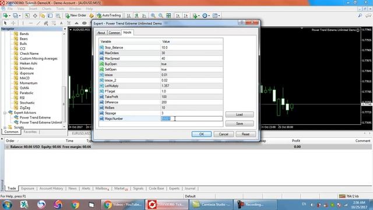Click the MagicNumber value input field
373x210 pixels.
point(192,118)
